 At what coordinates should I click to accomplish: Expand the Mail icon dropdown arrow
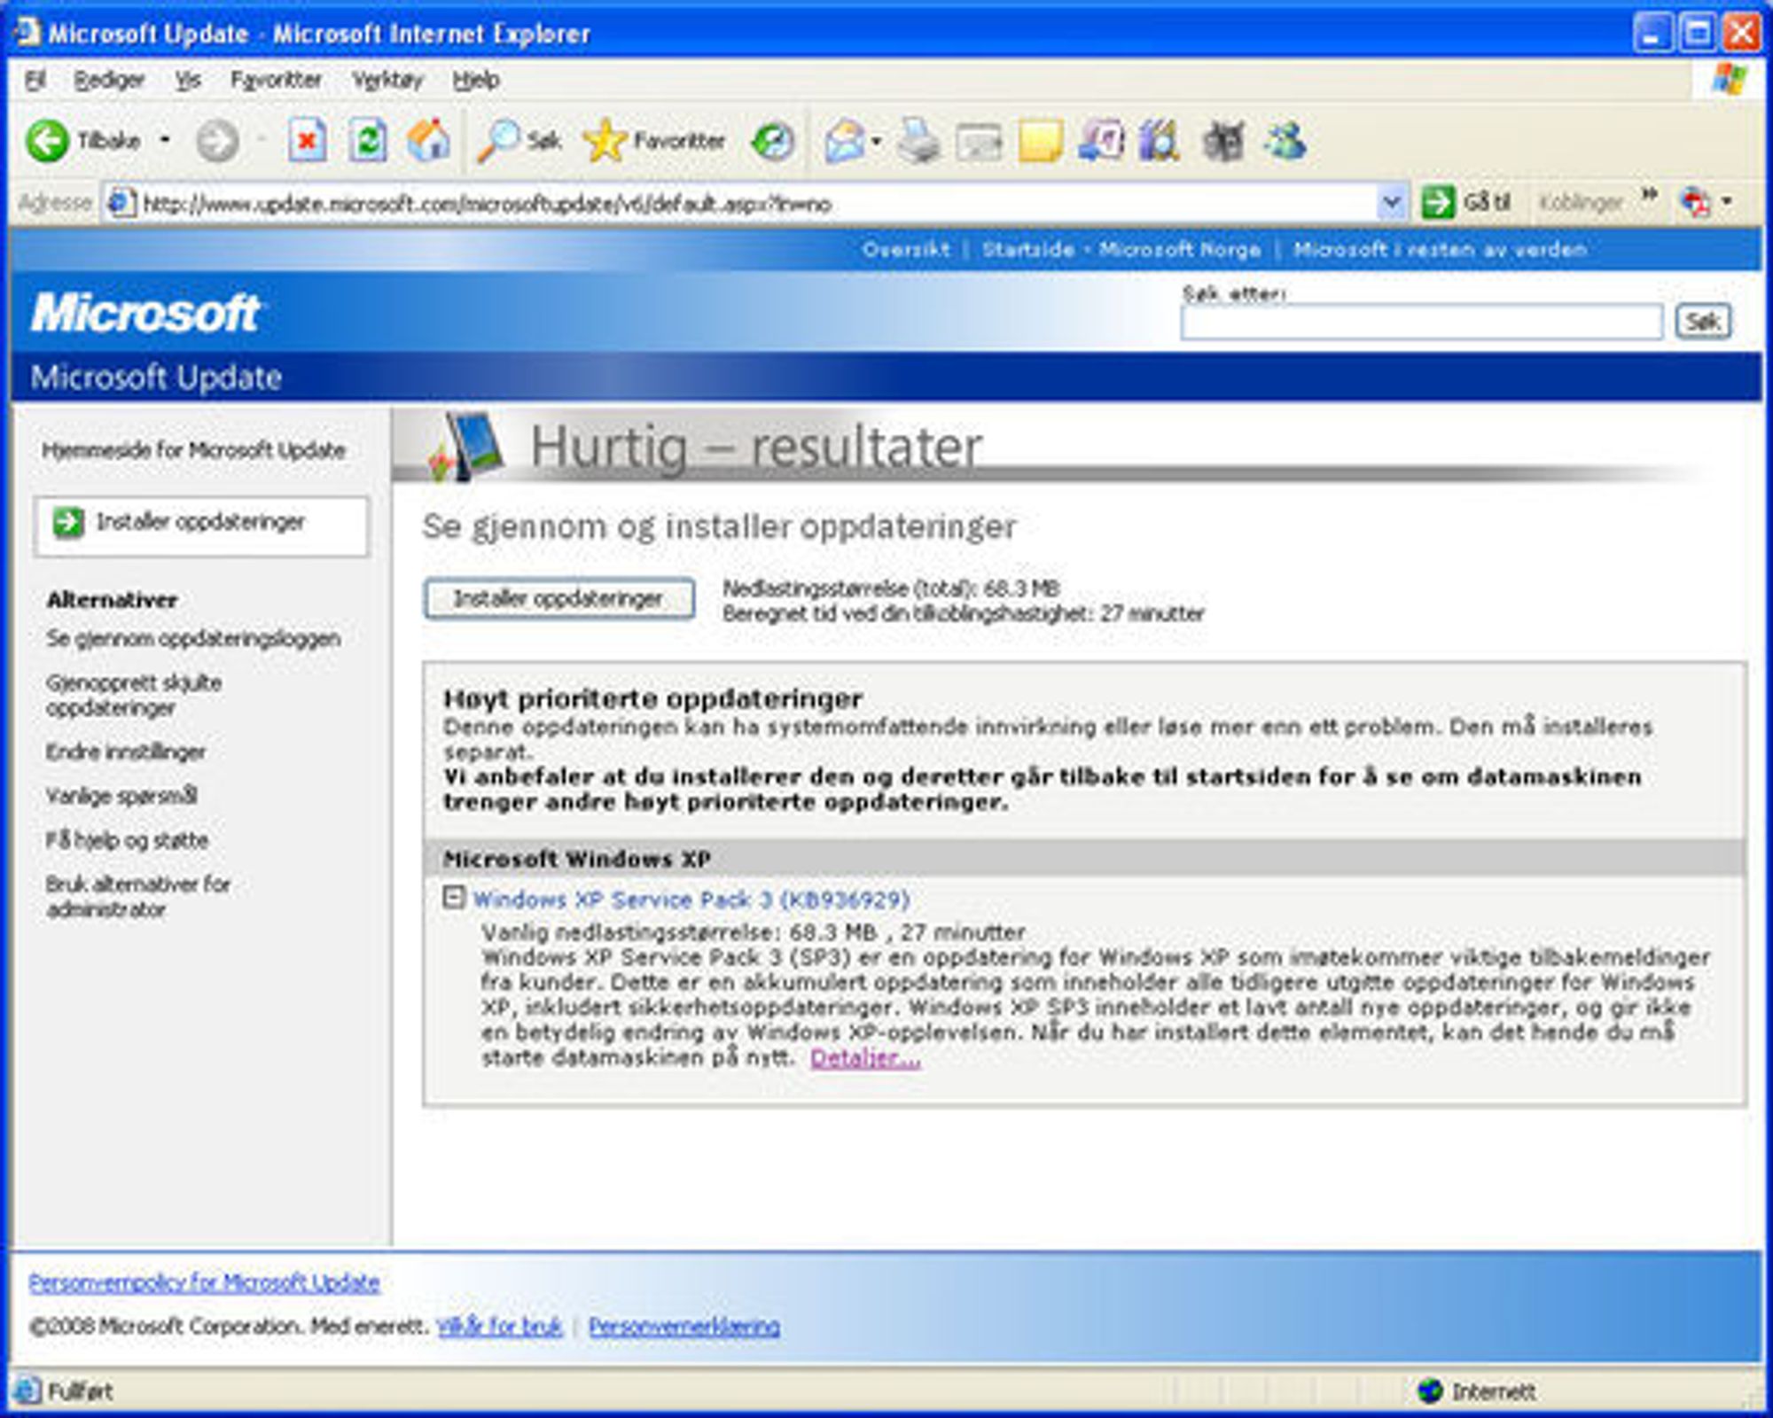(x=877, y=141)
